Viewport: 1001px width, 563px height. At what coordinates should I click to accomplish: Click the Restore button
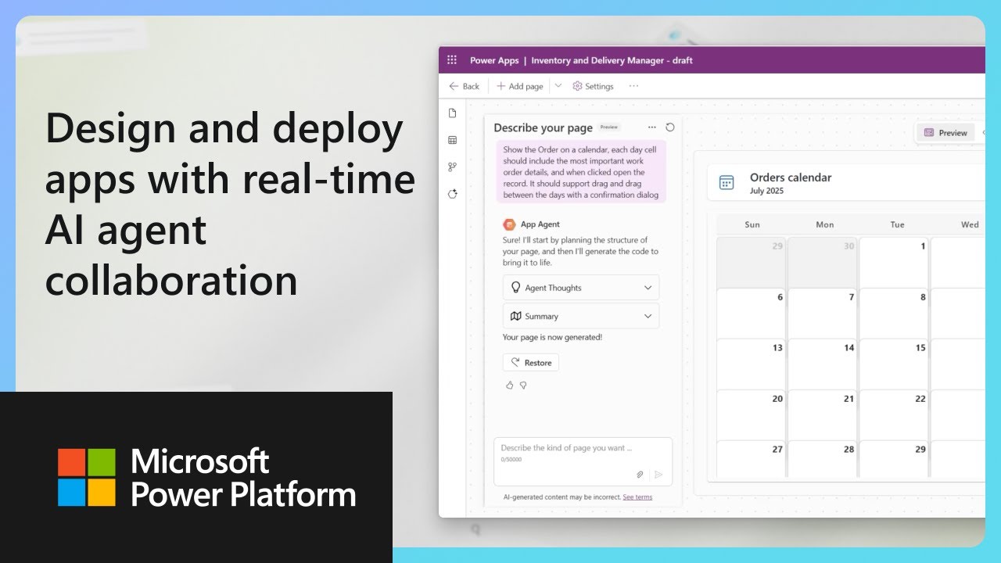pyautogui.click(x=531, y=363)
